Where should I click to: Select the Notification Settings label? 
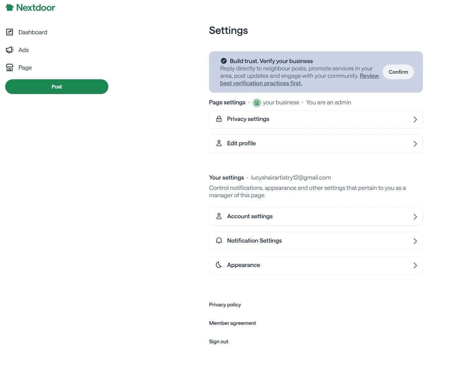coord(254,240)
